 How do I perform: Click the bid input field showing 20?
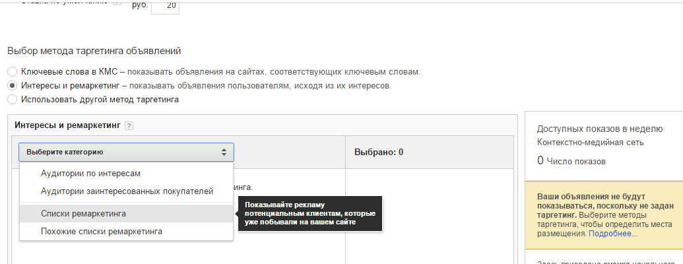click(x=165, y=5)
